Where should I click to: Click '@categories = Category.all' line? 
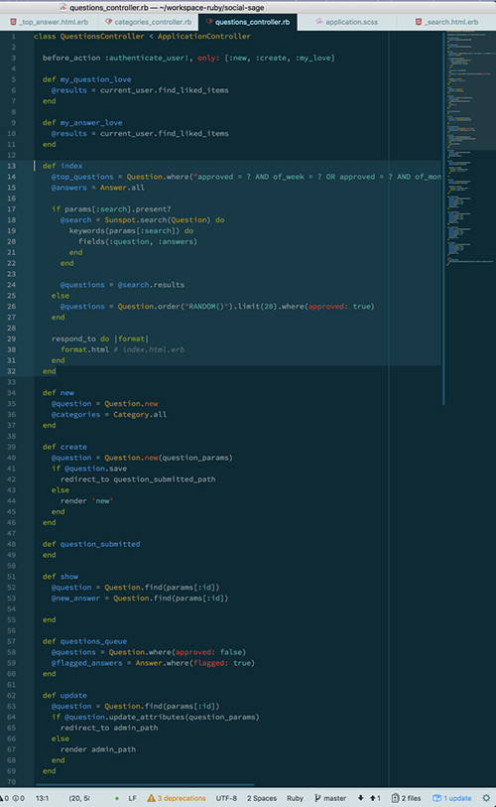108,414
